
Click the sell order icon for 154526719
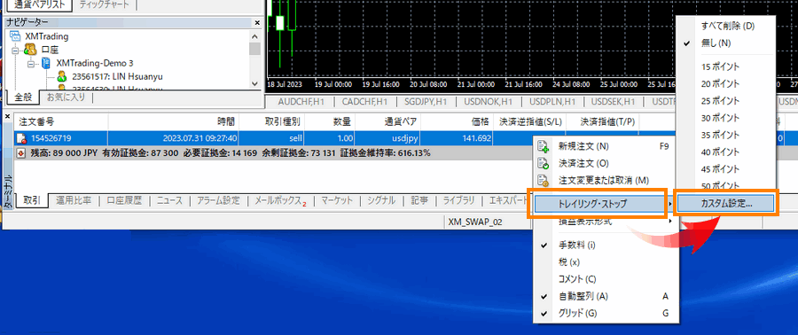(21, 137)
